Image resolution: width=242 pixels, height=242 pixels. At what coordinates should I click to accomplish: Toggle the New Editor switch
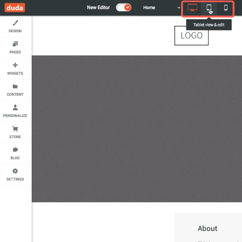(124, 8)
